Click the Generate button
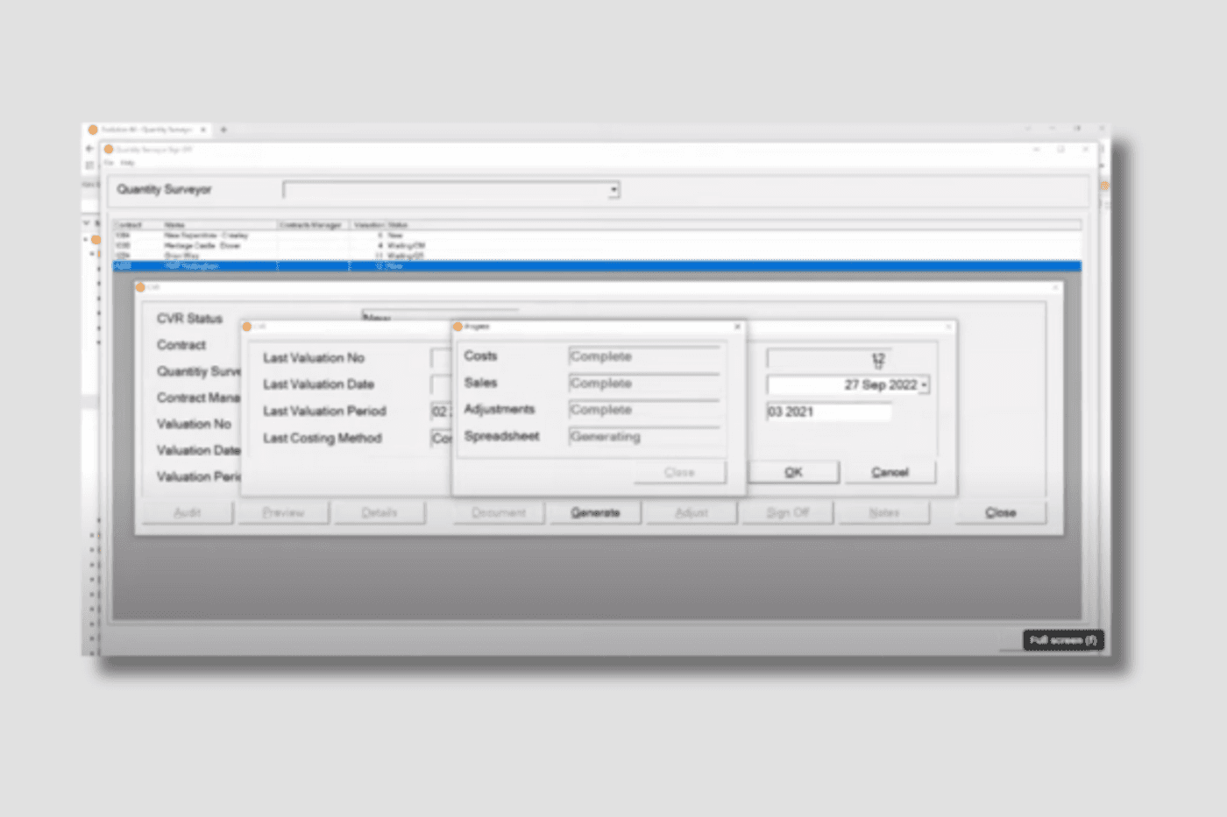The image size is (1227, 817). click(x=595, y=512)
